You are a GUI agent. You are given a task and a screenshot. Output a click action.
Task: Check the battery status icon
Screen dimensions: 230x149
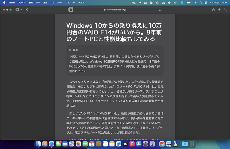click(x=189, y=3)
